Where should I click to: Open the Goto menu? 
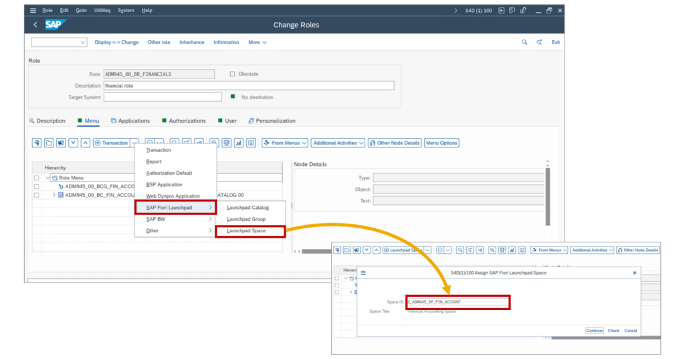pyautogui.click(x=81, y=11)
